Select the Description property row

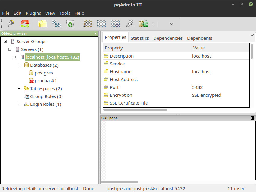click(176, 56)
